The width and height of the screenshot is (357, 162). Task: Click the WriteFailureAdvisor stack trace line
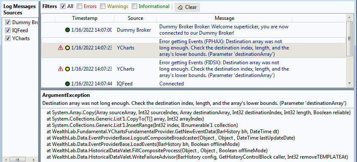197,157
